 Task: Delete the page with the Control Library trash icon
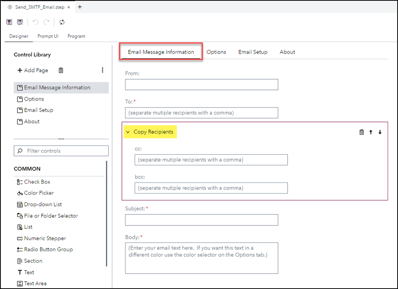[x=61, y=70]
